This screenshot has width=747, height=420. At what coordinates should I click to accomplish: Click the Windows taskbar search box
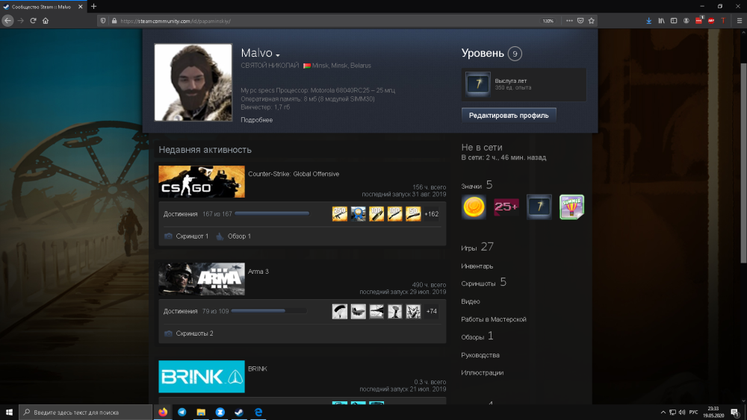(86, 413)
